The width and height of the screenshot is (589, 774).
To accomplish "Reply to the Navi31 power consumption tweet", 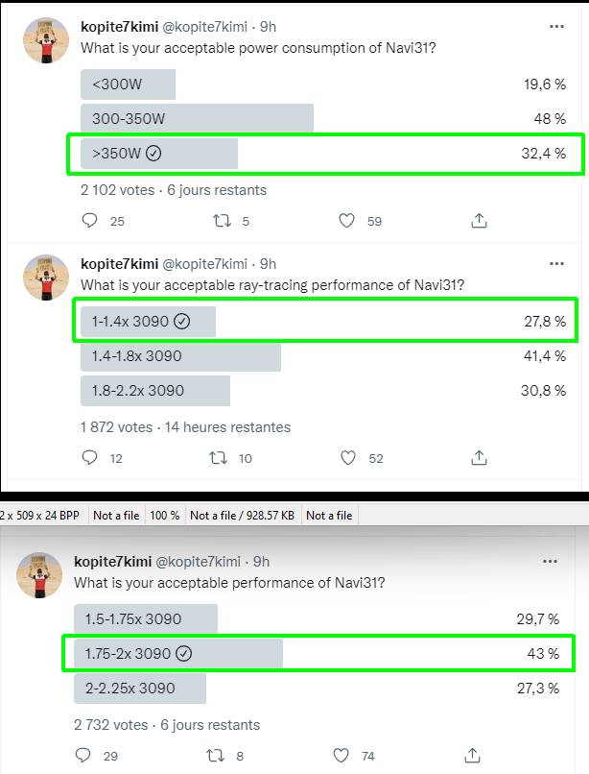I will pos(90,221).
